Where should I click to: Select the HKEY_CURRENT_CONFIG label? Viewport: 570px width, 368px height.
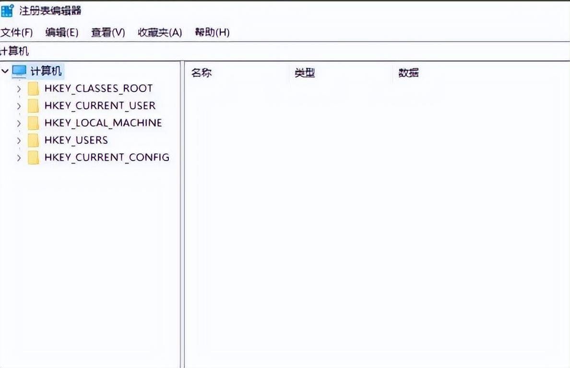click(x=107, y=158)
